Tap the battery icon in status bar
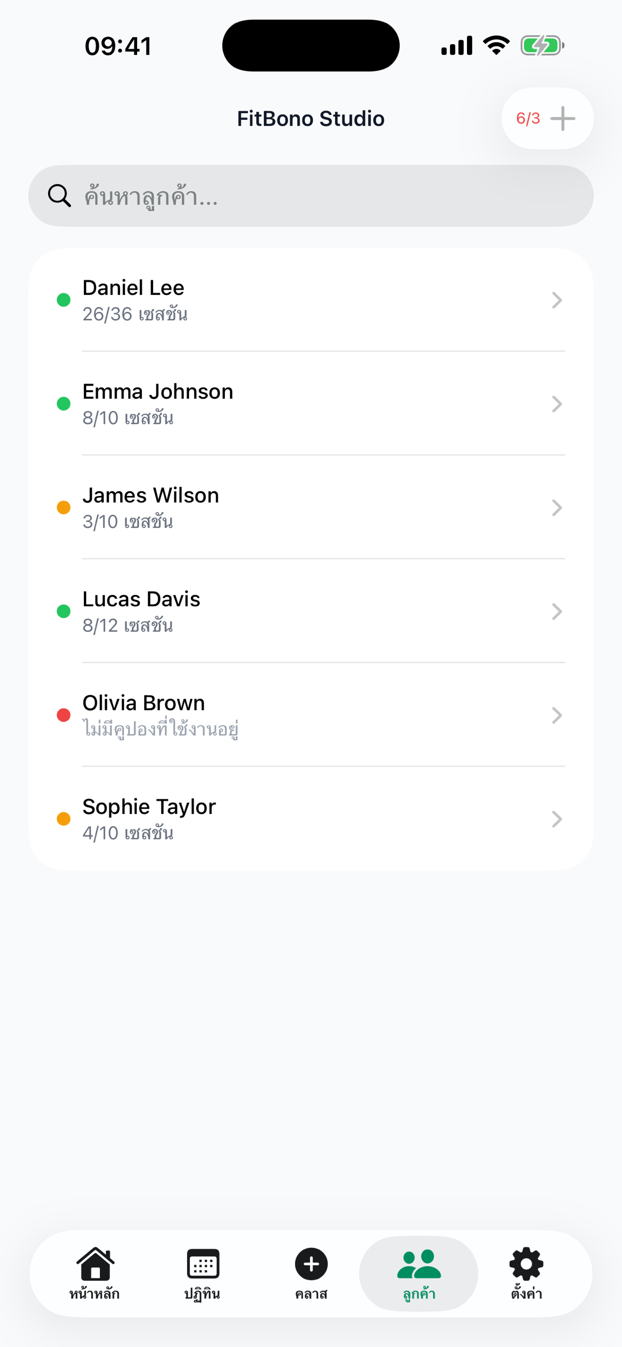 pos(542,46)
